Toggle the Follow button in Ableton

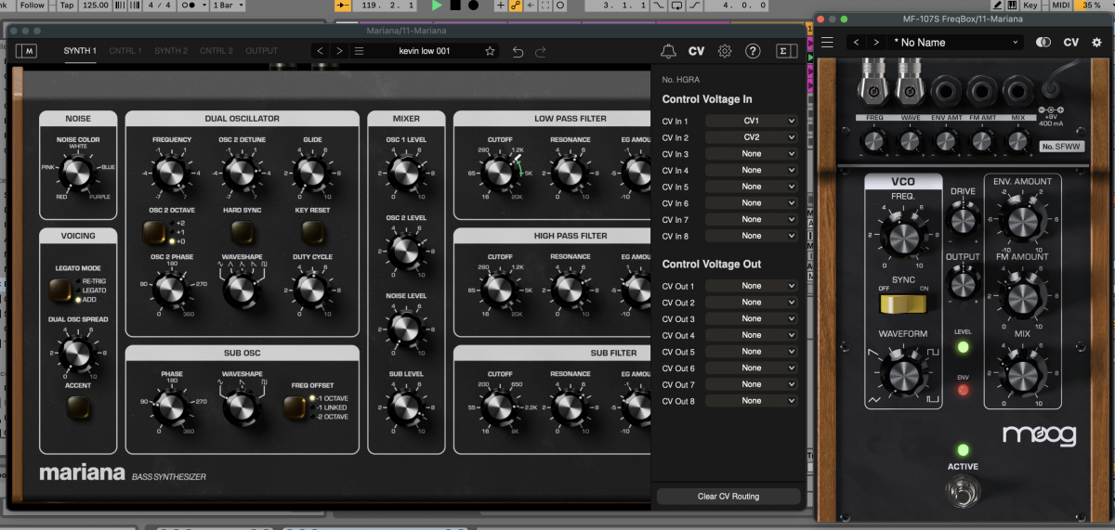(32, 6)
